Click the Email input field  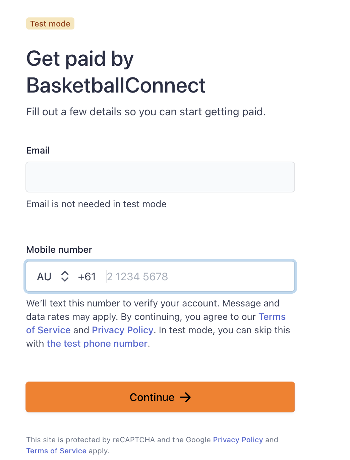(x=160, y=177)
